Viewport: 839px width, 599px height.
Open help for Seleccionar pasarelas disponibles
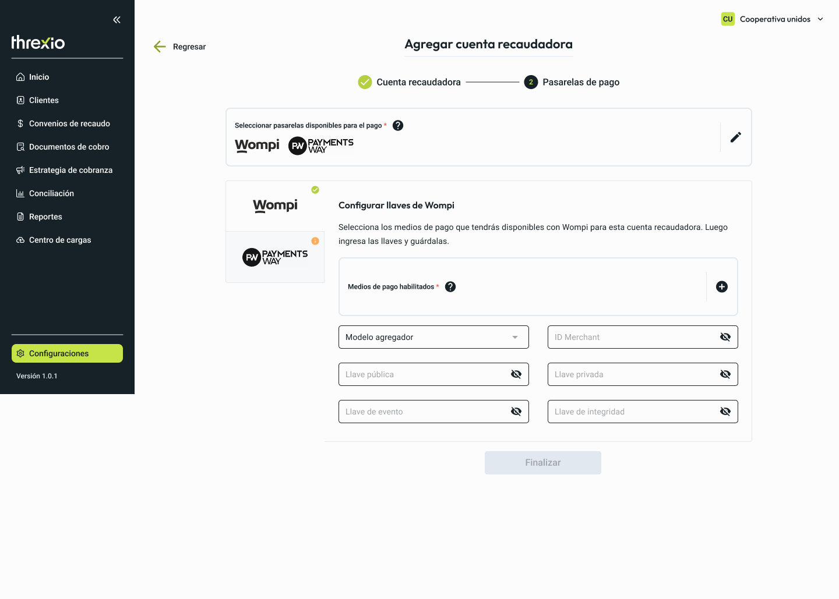click(x=398, y=125)
